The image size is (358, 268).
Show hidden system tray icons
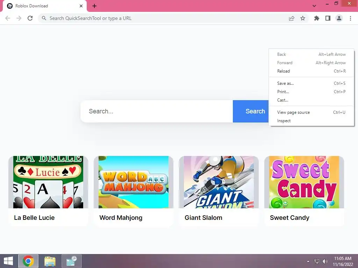pyautogui.click(x=308, y=261)
